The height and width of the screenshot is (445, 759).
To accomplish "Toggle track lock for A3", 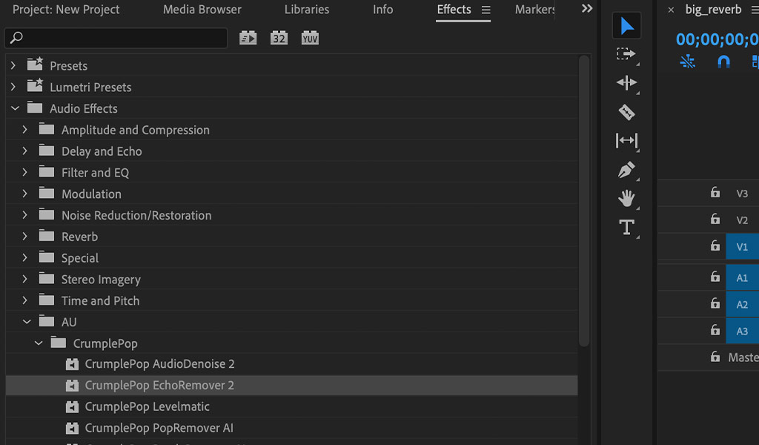I will (715, 330).
